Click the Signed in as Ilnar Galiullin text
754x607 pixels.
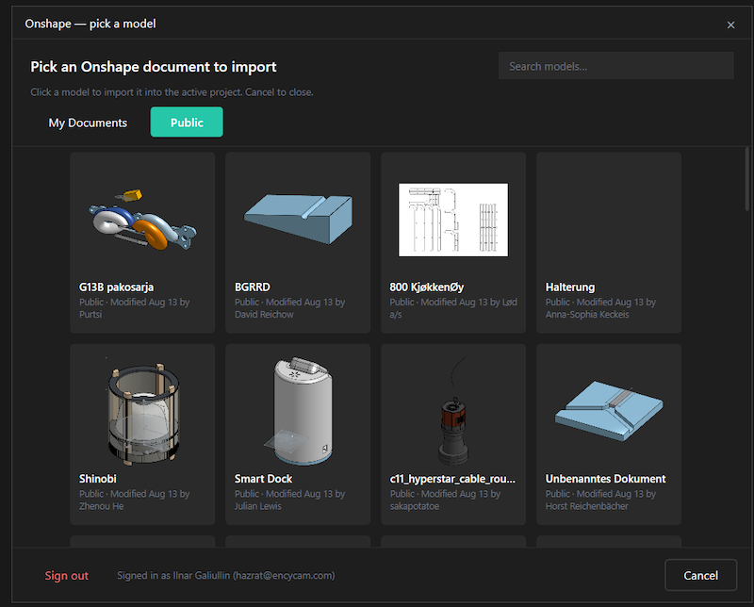(x=226, y=575)
